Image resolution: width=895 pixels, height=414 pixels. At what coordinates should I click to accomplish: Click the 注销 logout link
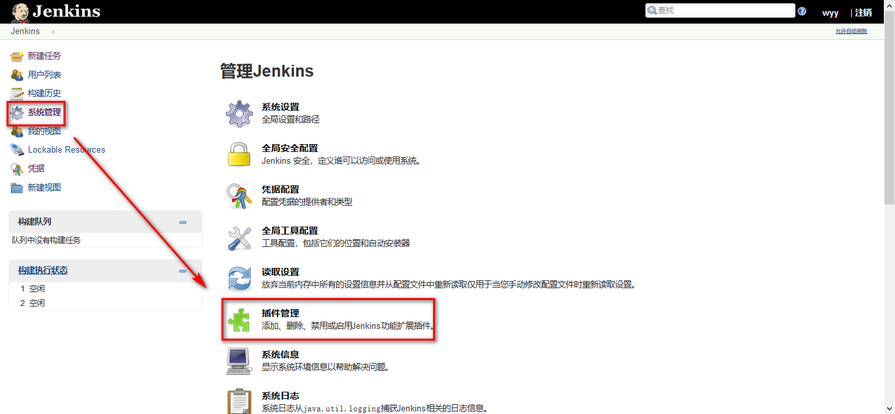coord(864,12)
